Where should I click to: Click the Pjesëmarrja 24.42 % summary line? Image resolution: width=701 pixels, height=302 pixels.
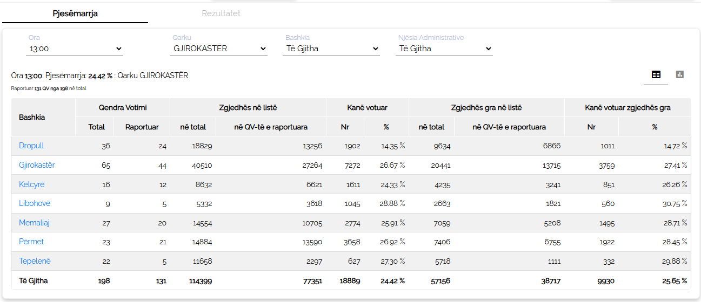click(x=99, y=75)
